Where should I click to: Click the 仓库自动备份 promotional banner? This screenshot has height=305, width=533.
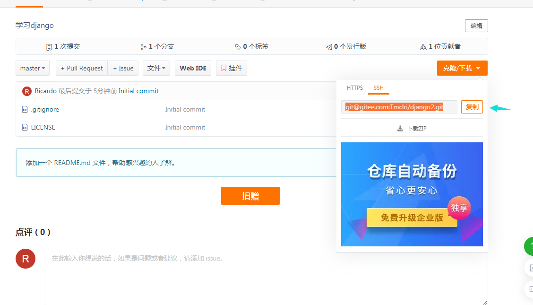pos(412,194)
